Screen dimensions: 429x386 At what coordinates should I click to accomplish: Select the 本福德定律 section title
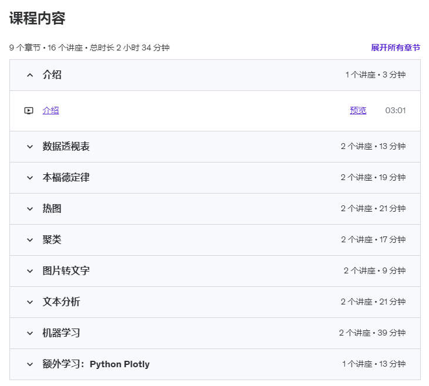[66, 178]
